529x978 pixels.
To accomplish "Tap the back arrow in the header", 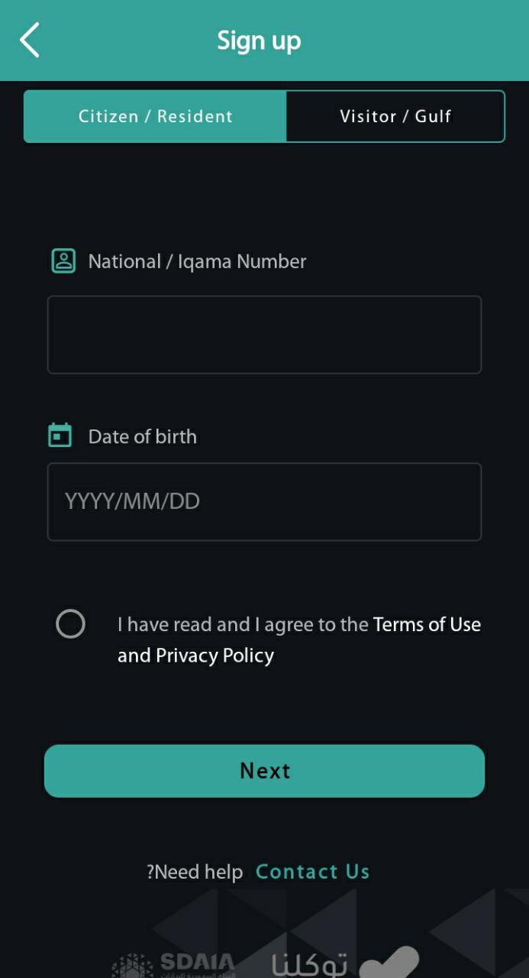I will coord(30,40).
